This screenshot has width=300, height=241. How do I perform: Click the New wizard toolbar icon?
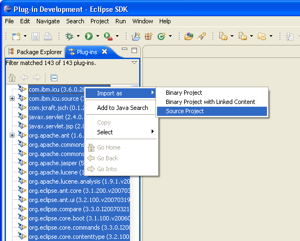click(16, 36)
